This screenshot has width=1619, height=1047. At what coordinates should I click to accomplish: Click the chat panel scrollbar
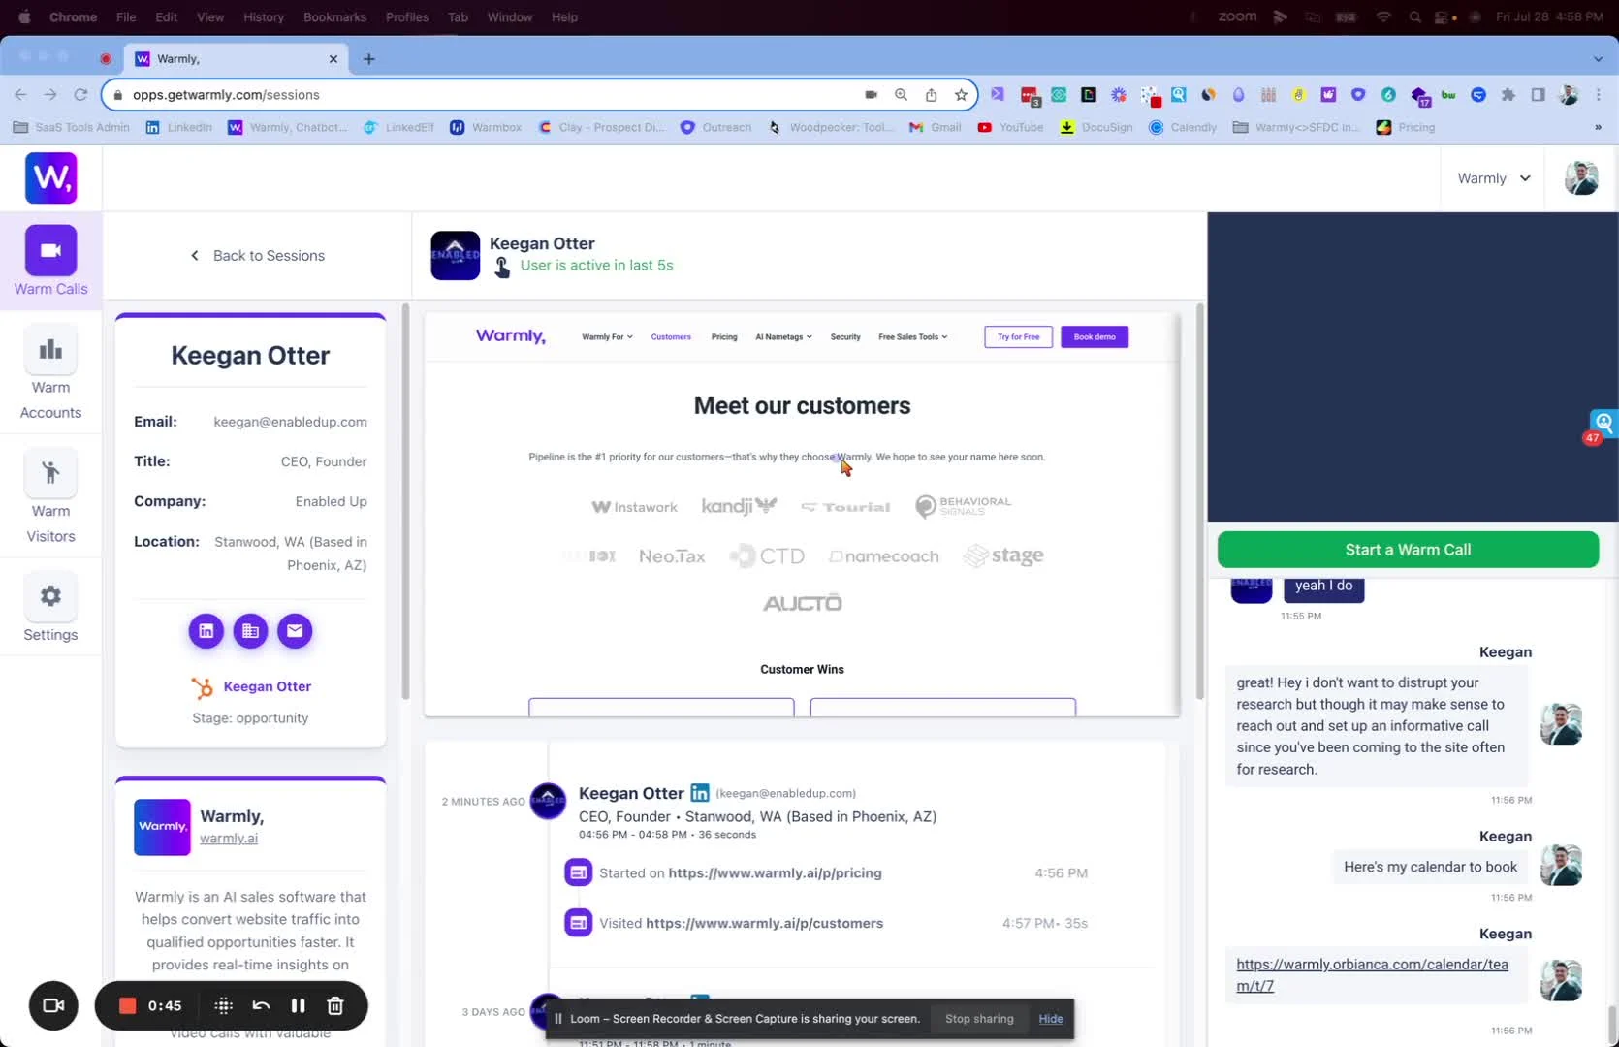(1612, 1024)
